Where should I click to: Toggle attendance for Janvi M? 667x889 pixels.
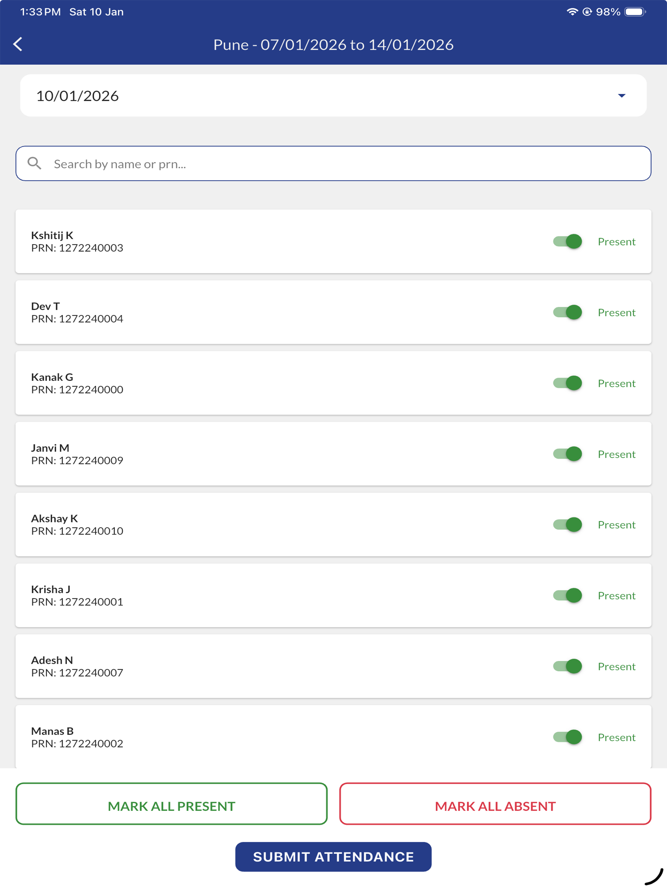(x=567, y=454)
